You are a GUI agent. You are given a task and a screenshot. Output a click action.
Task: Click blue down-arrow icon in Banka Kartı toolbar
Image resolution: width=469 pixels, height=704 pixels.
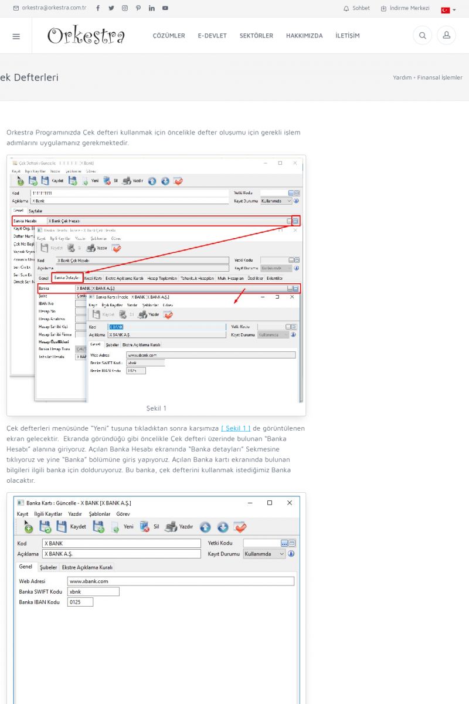(x=223, y=527)
